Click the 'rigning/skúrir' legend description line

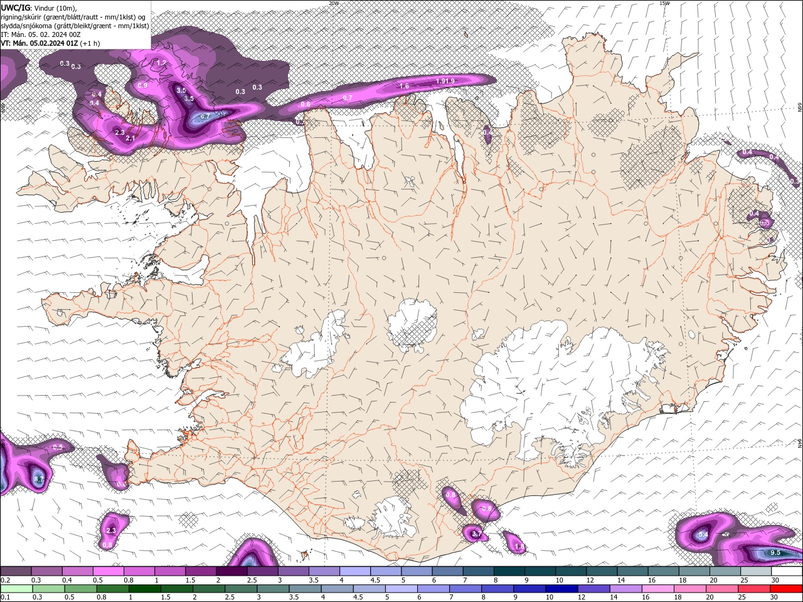[74, 17]
